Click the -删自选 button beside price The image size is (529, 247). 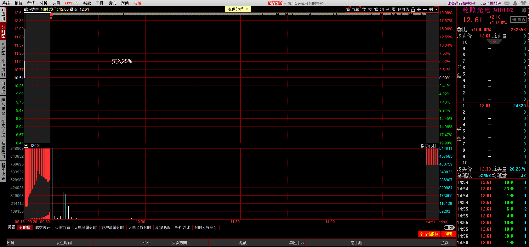pyautogui.click(x=518, y=20)
